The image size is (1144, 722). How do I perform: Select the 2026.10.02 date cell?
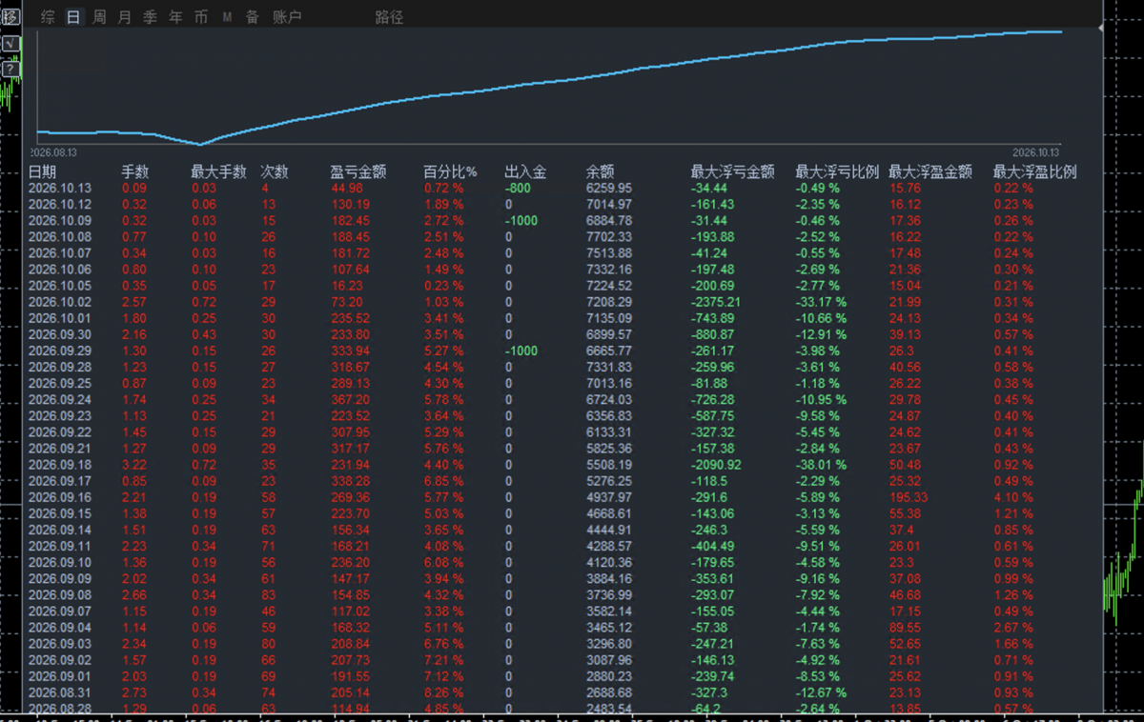(60, 302)
